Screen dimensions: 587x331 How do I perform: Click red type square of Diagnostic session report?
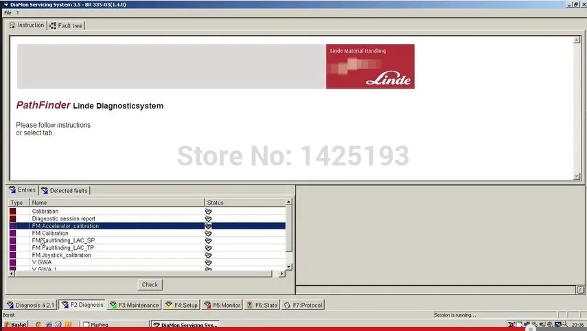pos(13,218)
